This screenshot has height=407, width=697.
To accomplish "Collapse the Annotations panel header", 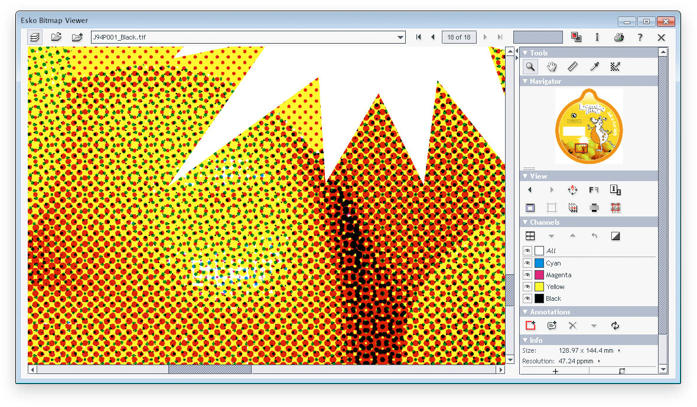I will pyautogui.click(x=525, y=312).
